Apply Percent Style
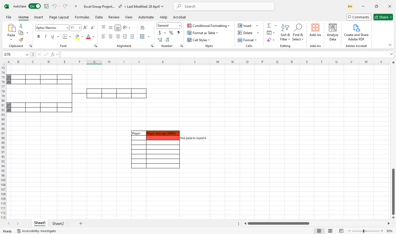This screenshot has width=396, height=234. coord(171,33)
